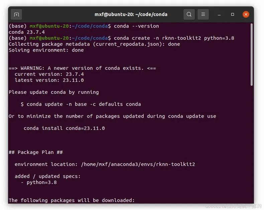
Task: Open a new terminal tab
Action: coord(16,14)
